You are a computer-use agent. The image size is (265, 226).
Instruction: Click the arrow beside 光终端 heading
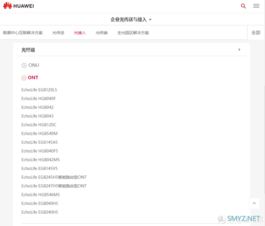click(x=239, y=49)
